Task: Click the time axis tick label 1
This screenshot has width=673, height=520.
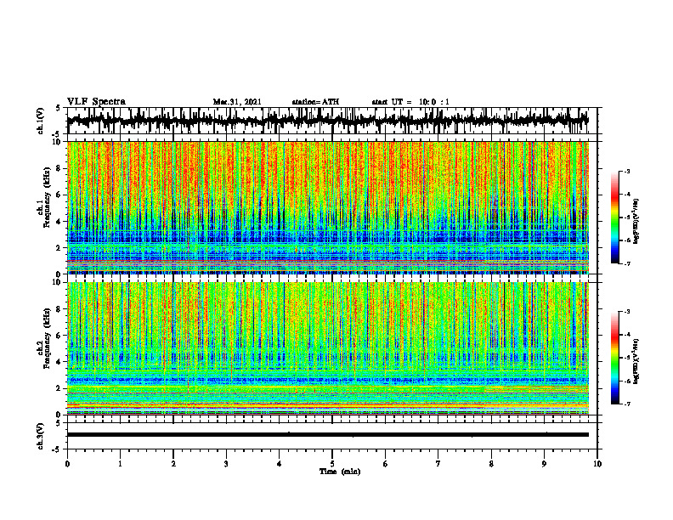Action: [x=120, y=464]
